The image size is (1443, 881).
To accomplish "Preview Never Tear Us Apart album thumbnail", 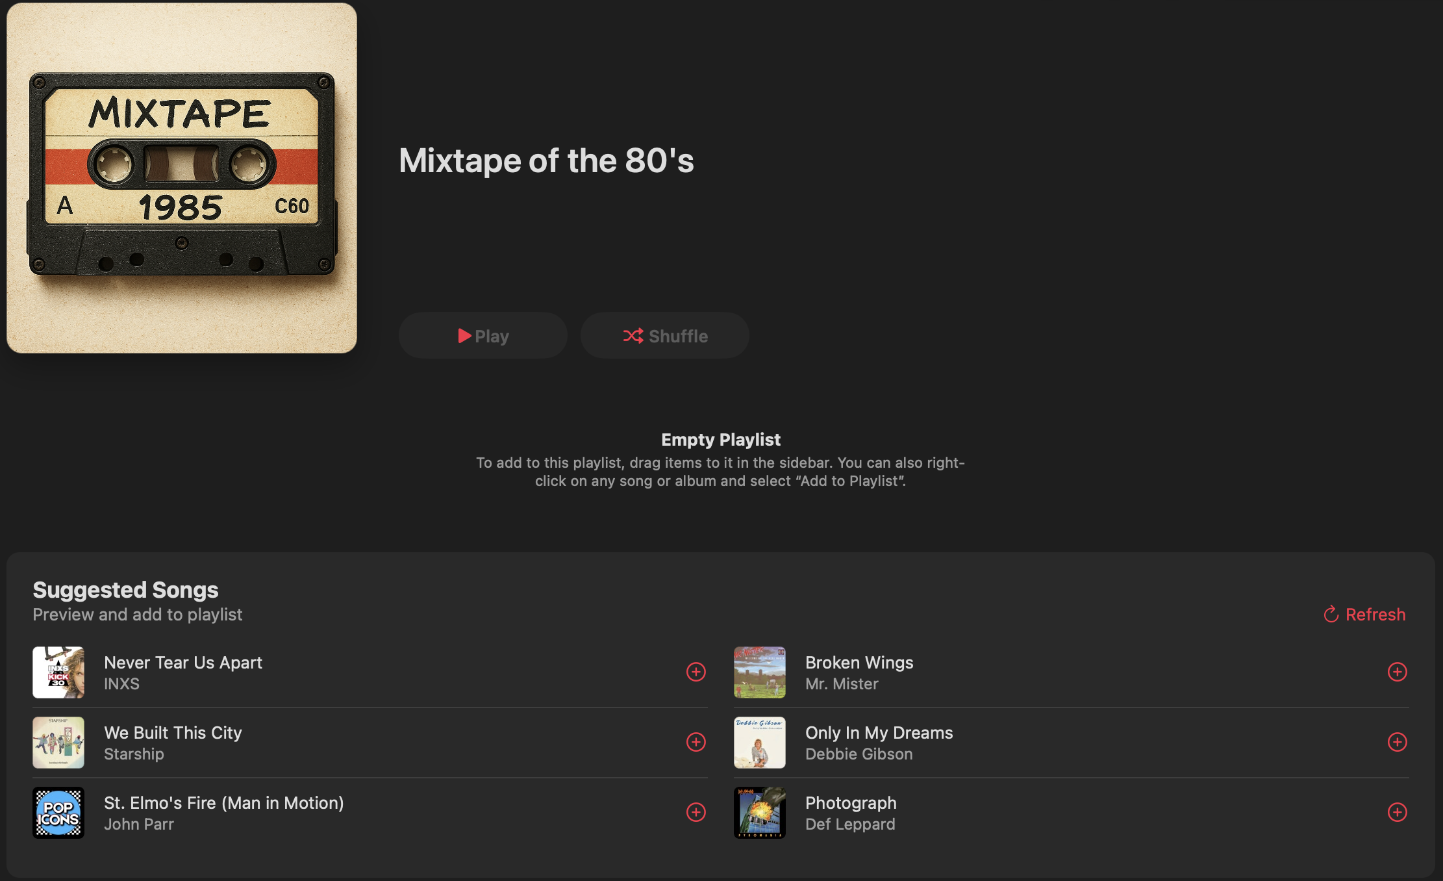I will tap(58, 672).
